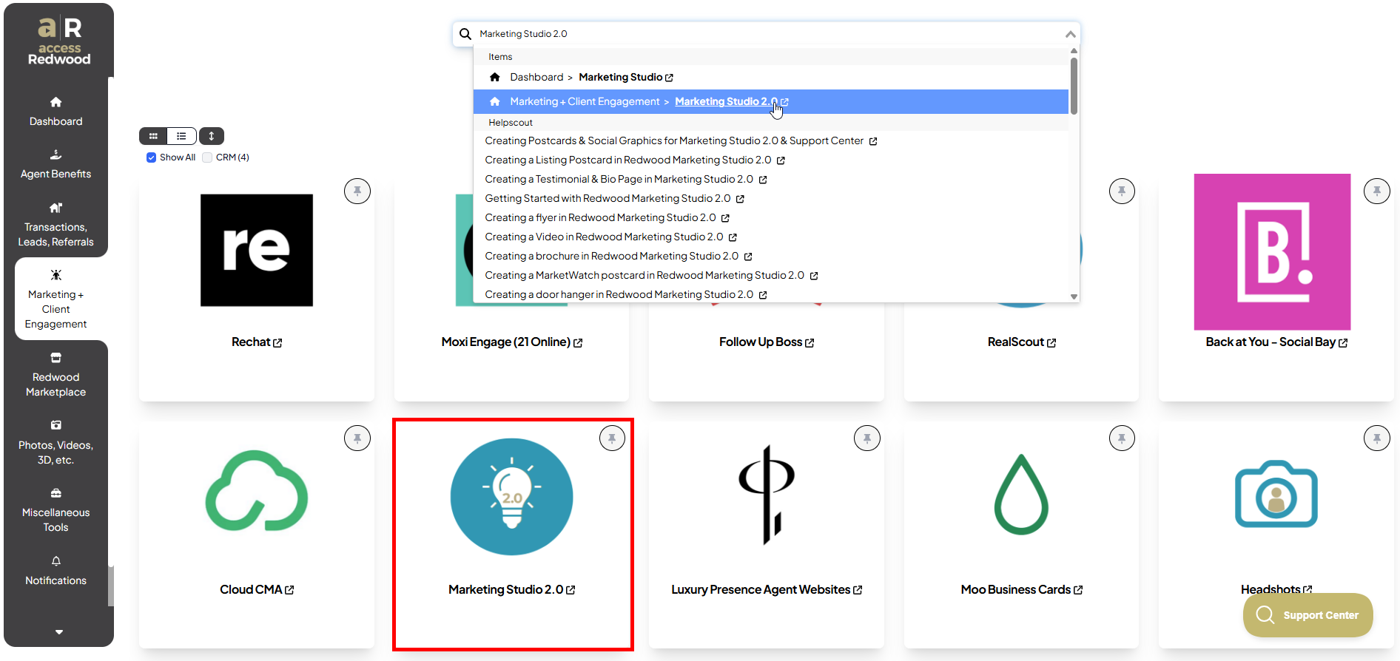This screenshot has height=661, width=1400.
Task: Pin the Back at You Social Bay card
Action: pos(1377,191)
